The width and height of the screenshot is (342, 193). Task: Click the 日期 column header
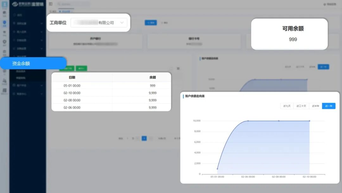coord(72,77)
